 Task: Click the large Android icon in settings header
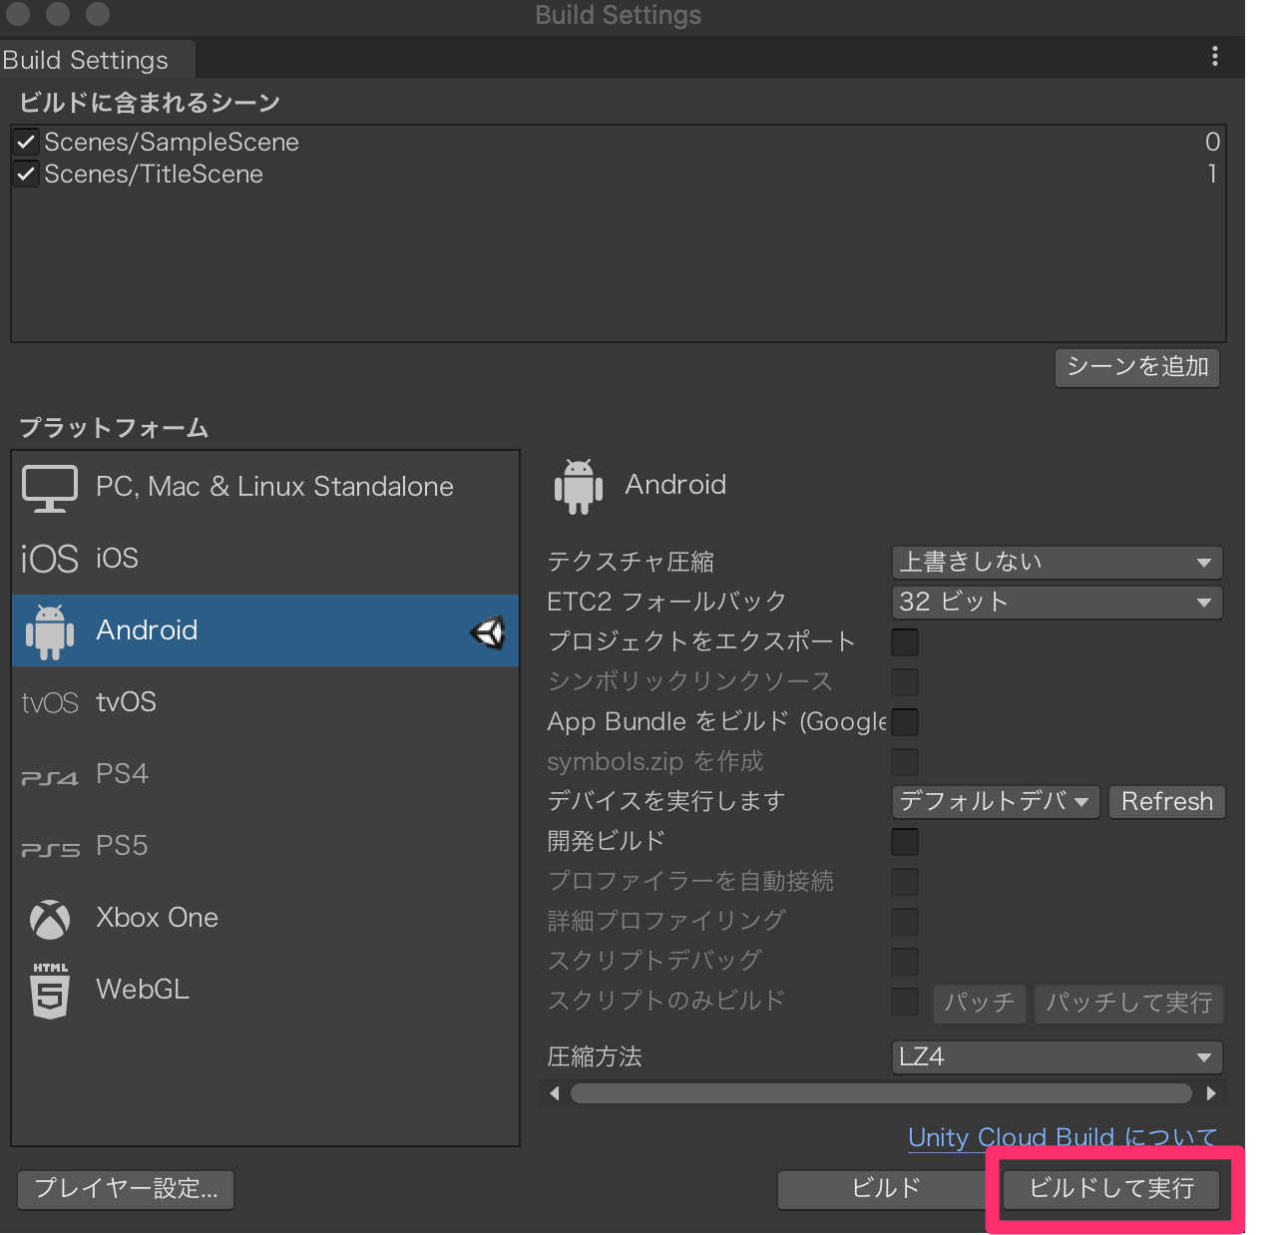(x=579, y=487)
